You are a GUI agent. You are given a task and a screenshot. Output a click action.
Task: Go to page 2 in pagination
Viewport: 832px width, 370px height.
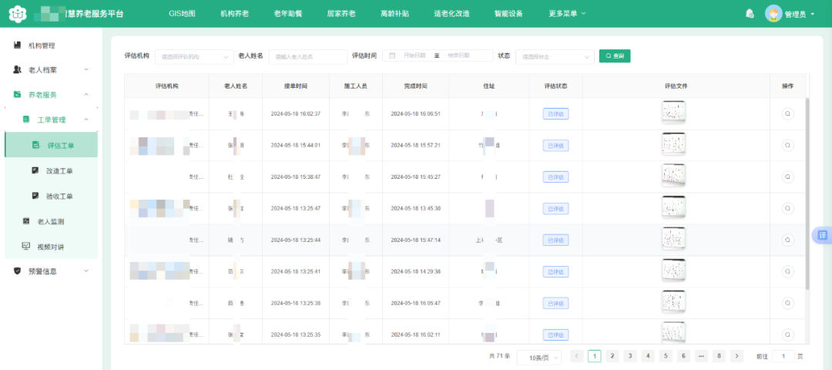click(x=612, y=356)
